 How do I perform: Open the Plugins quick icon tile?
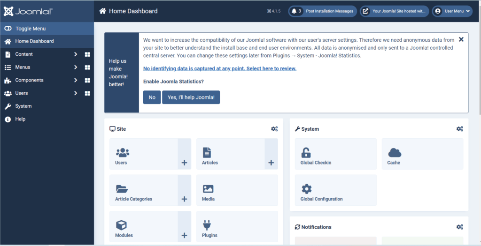(x=237, y=227)
